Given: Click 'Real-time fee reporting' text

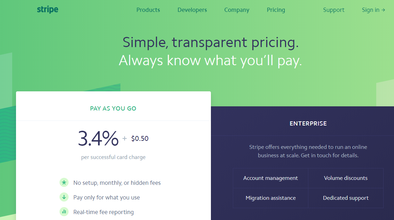Looking at the screenshot, I should (103, 212).
